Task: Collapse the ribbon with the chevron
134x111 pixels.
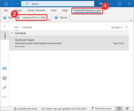Action: tap(131, 20)
